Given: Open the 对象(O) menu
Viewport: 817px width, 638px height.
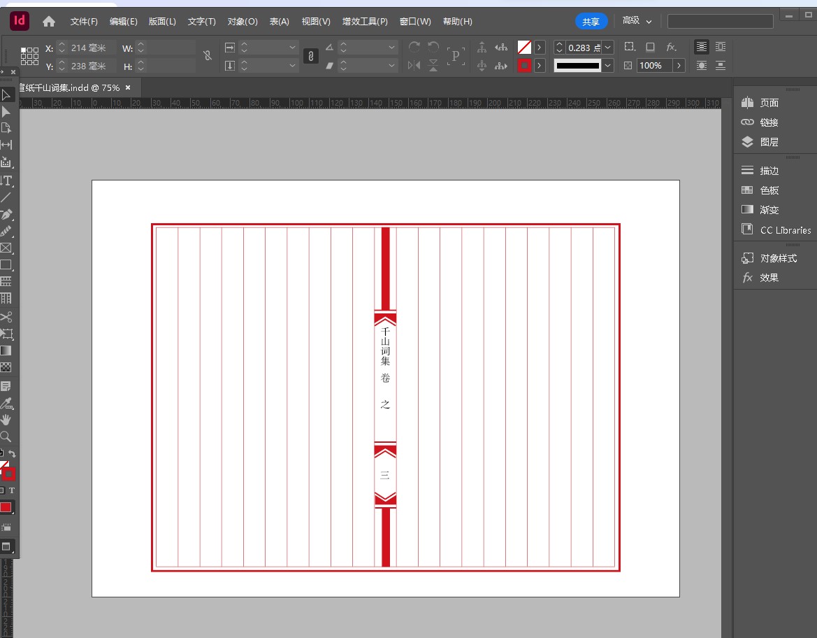Looking at the screenshot, I should (243, 22).
